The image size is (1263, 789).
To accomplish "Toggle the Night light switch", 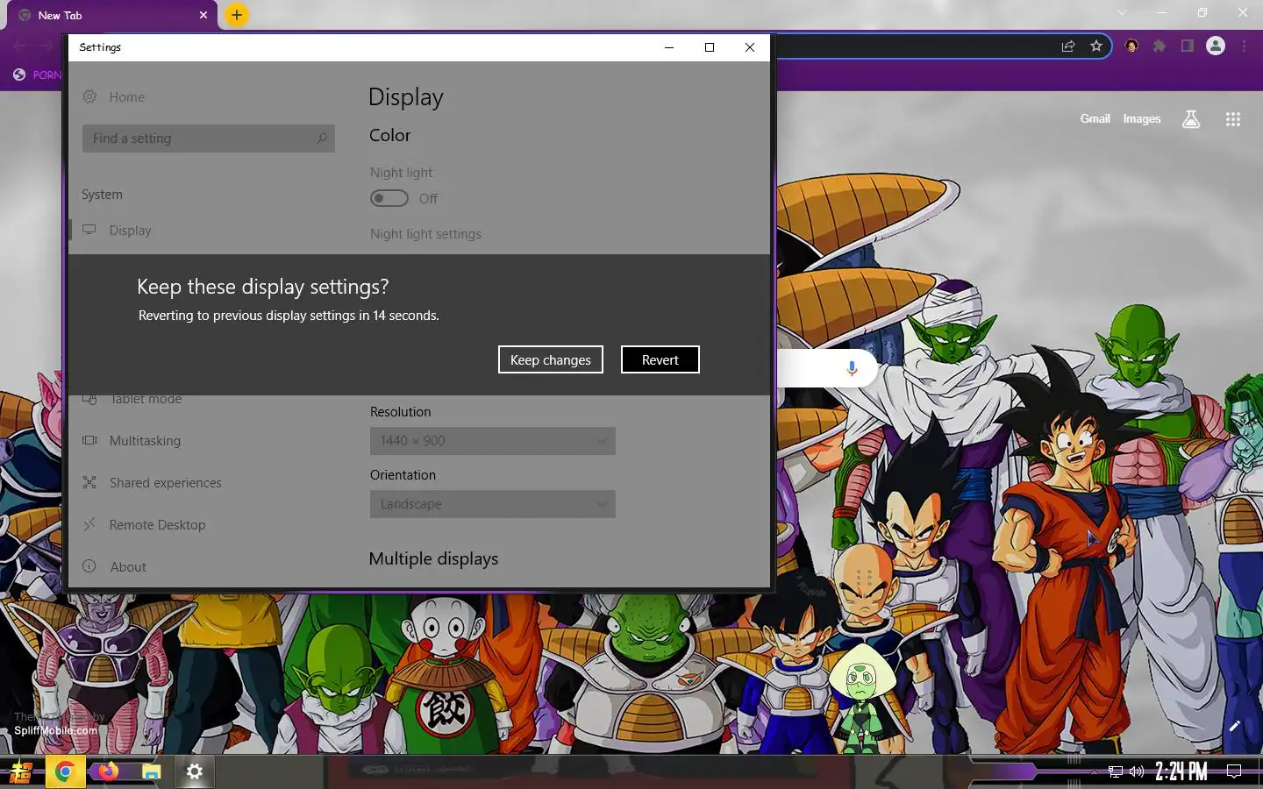I will pos(389,198).
